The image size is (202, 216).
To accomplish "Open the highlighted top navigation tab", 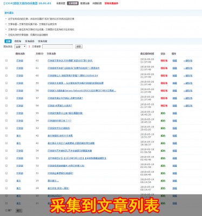I will 73,3.
